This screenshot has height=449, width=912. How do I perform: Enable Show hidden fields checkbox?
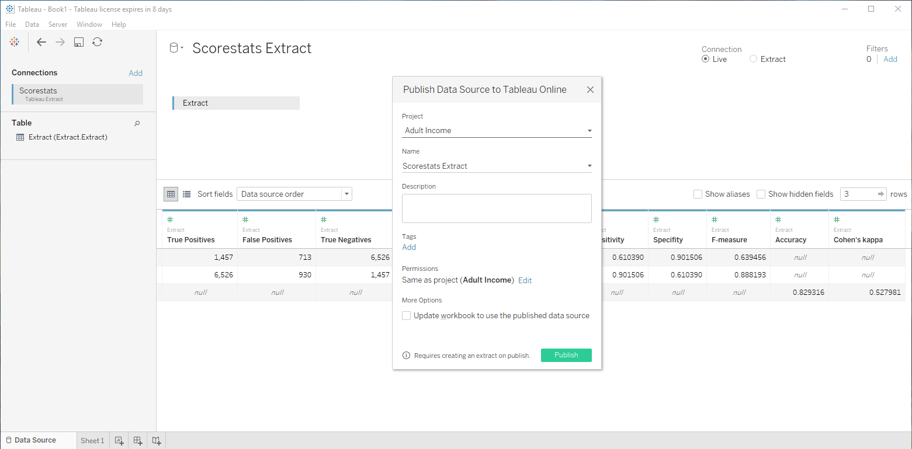pos(761,194)
